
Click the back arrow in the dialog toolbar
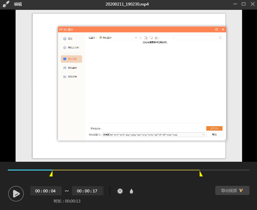(141, 38)
